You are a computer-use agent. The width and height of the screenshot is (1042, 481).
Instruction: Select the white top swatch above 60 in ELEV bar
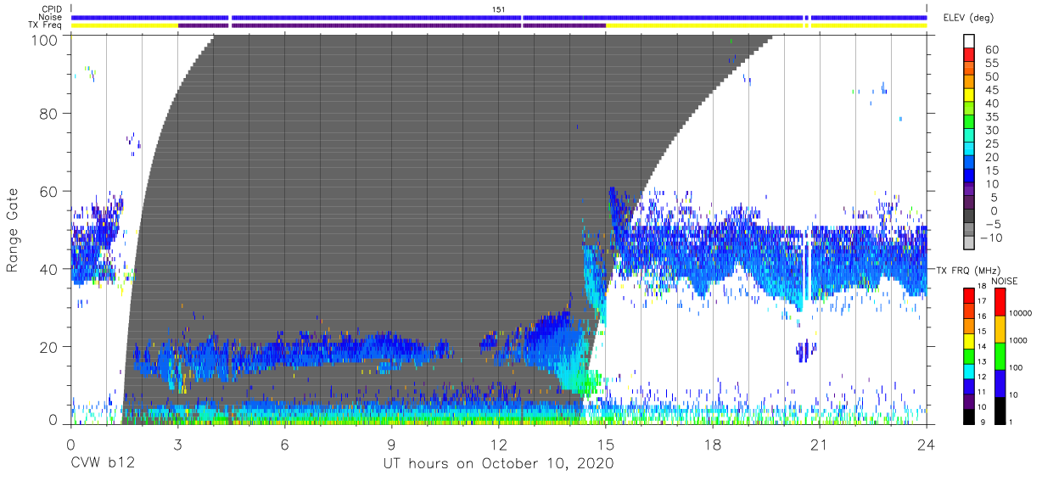pos(970,42)
